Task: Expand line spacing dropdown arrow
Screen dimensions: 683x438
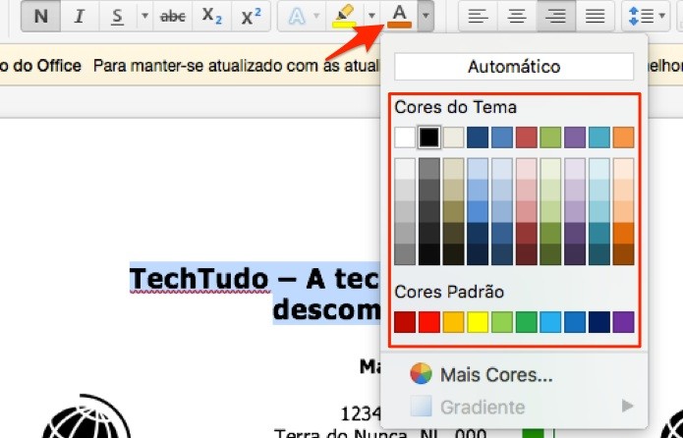Action: click(x=662, y=16)
